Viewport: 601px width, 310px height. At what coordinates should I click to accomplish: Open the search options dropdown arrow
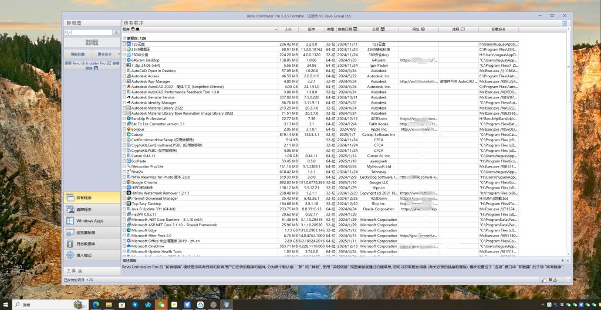click(x=69, y=33)
